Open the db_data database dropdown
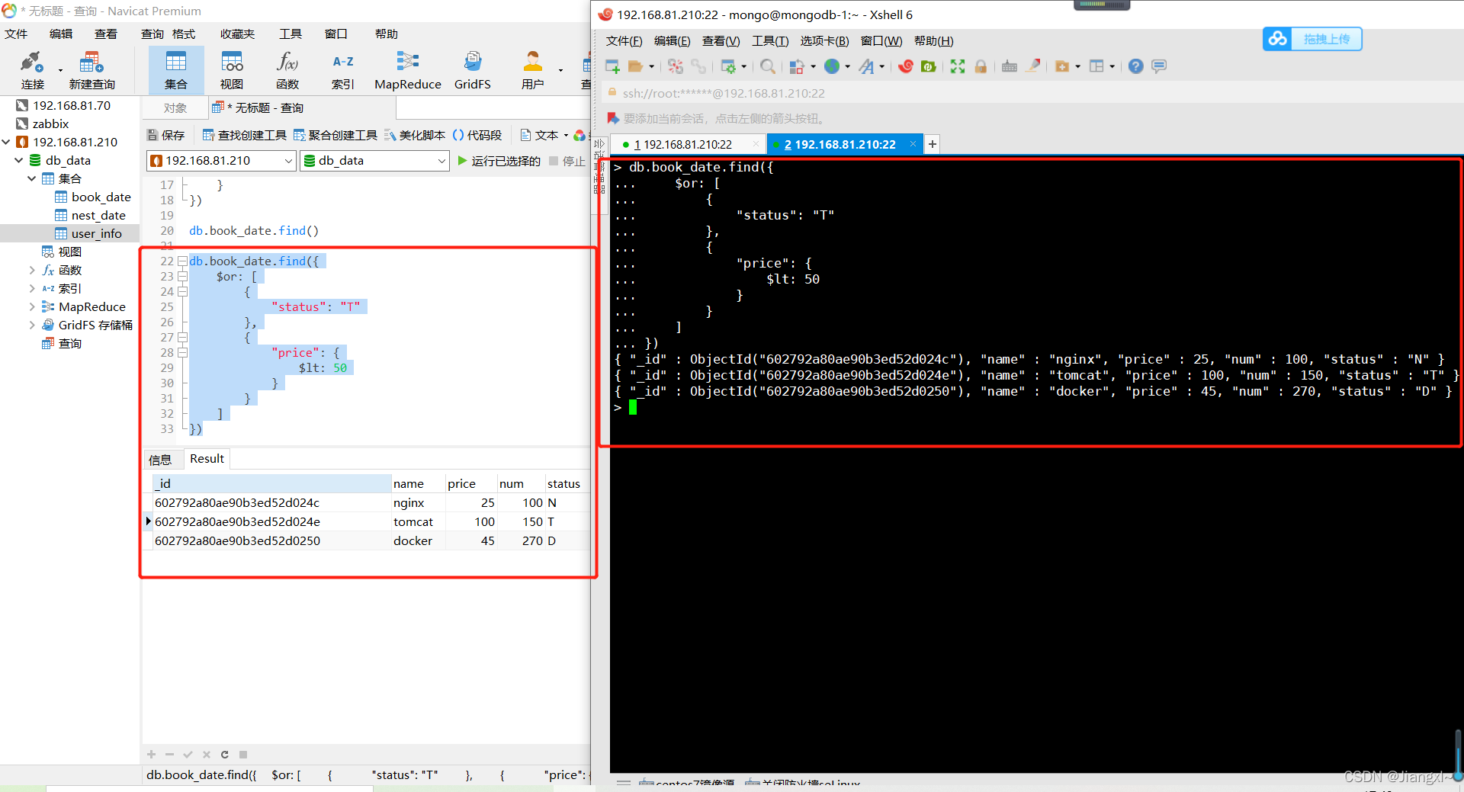 [x=374, y=160]
